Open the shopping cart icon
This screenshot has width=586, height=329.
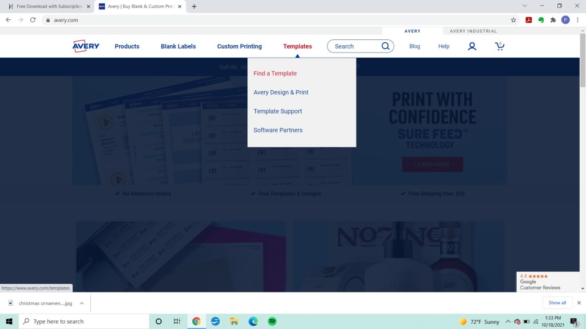coord(500,46)
